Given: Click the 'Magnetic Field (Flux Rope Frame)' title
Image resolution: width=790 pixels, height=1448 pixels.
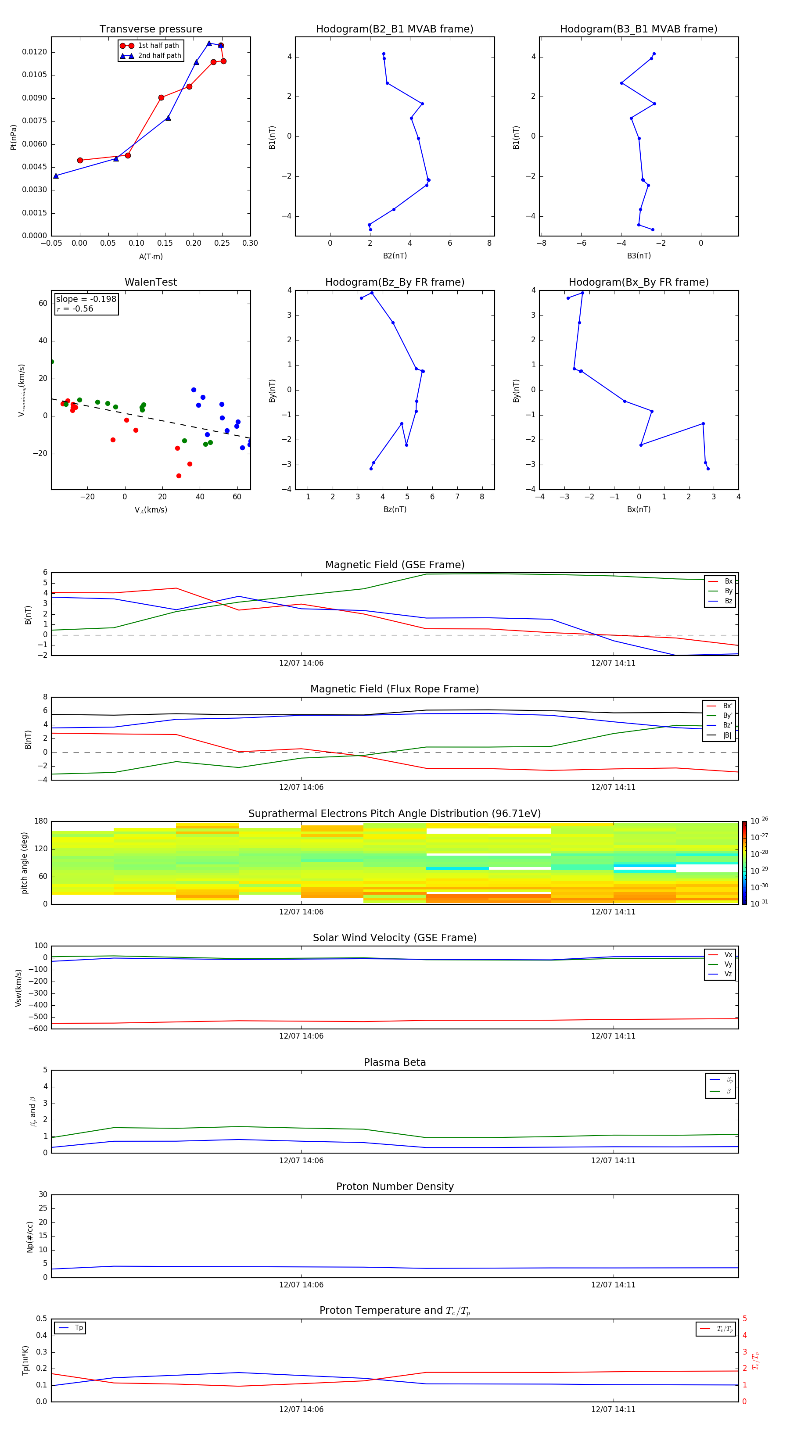Looking at the screenshot, I should [x=395, y=689].
